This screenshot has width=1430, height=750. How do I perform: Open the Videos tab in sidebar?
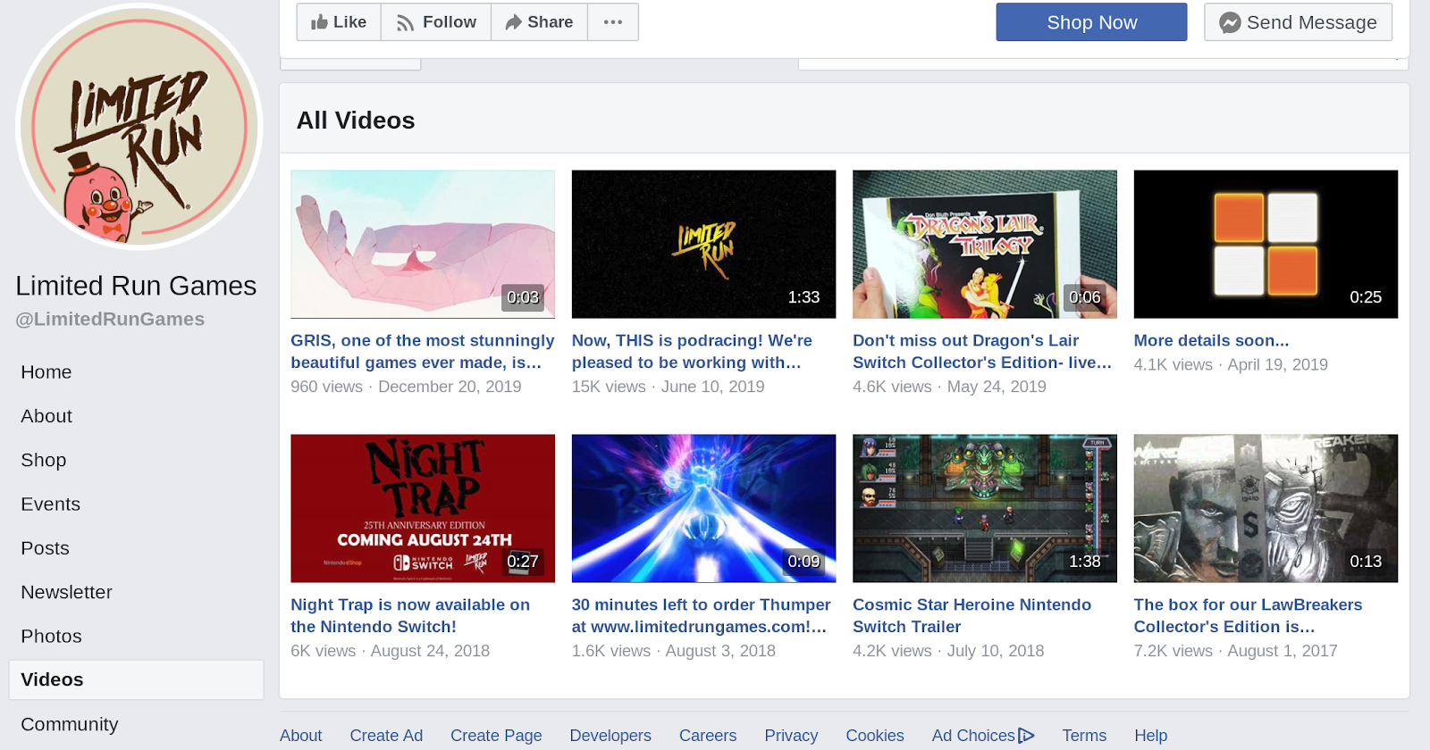pyautogui.click(x=52, y=679)
